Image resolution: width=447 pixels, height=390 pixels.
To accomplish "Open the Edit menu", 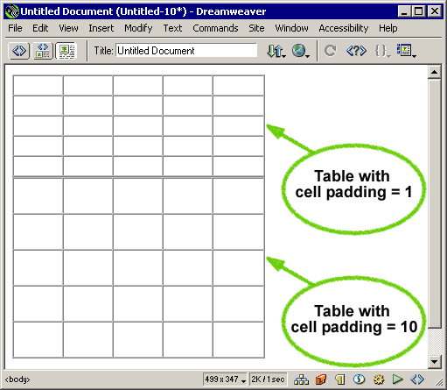I will [40, 28].
